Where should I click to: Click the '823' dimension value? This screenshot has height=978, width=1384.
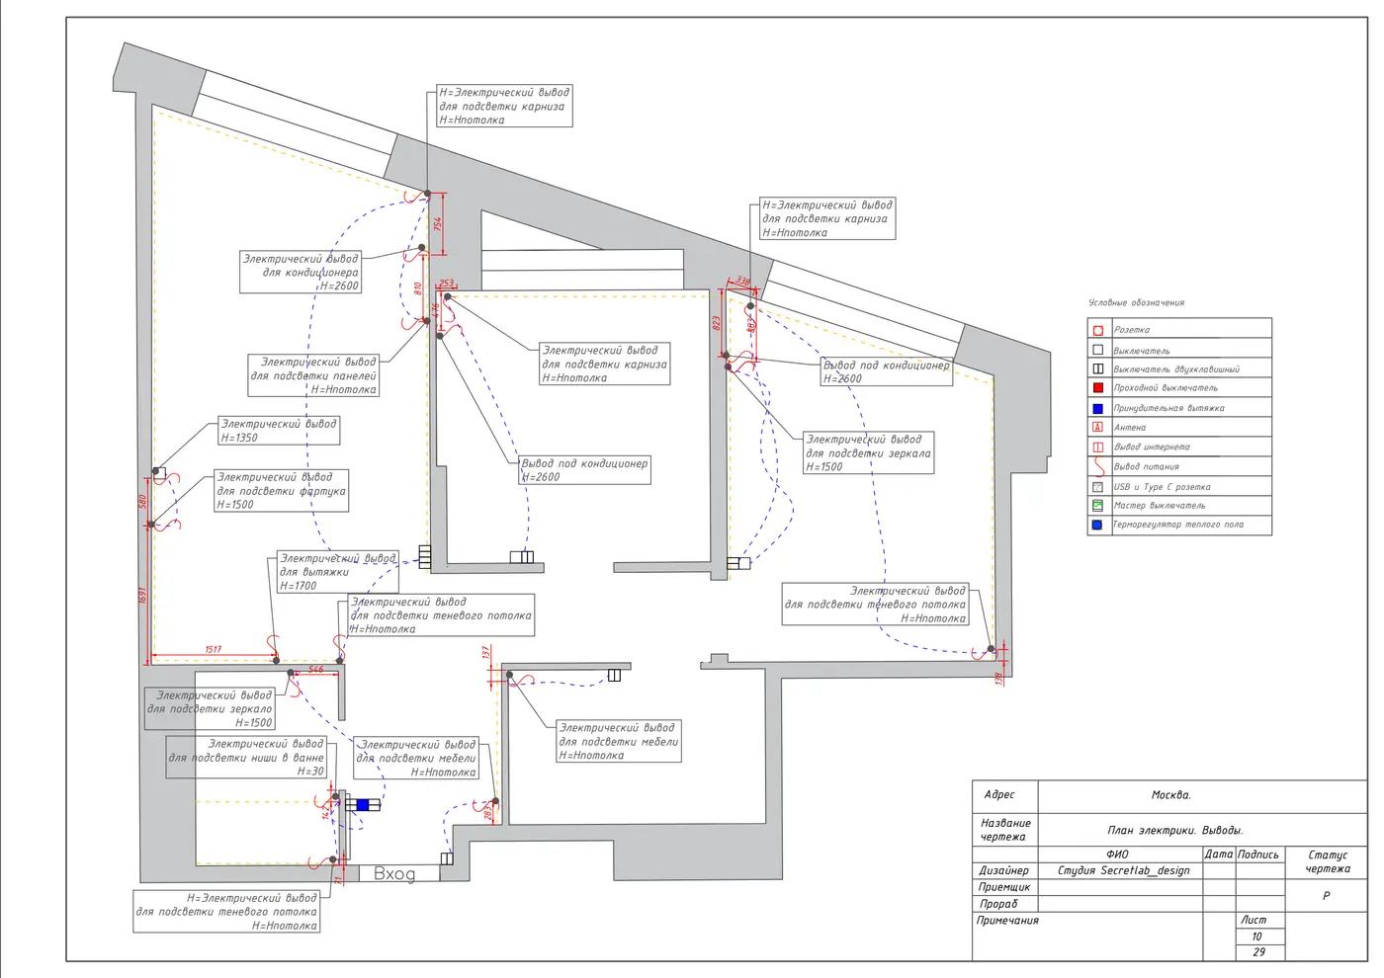718,323
